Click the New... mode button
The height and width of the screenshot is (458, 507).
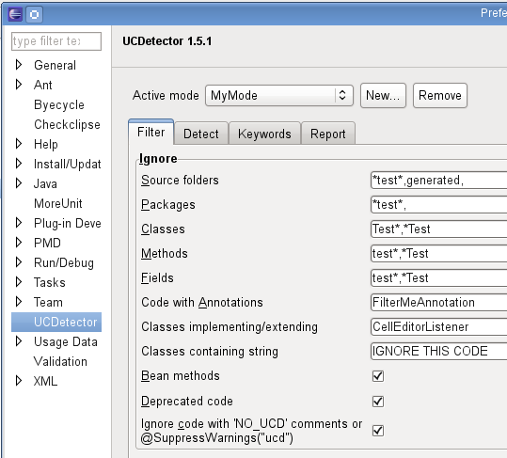click(383, 95)
